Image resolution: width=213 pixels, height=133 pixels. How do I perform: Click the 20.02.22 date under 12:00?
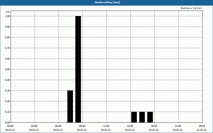pos(106,130)
